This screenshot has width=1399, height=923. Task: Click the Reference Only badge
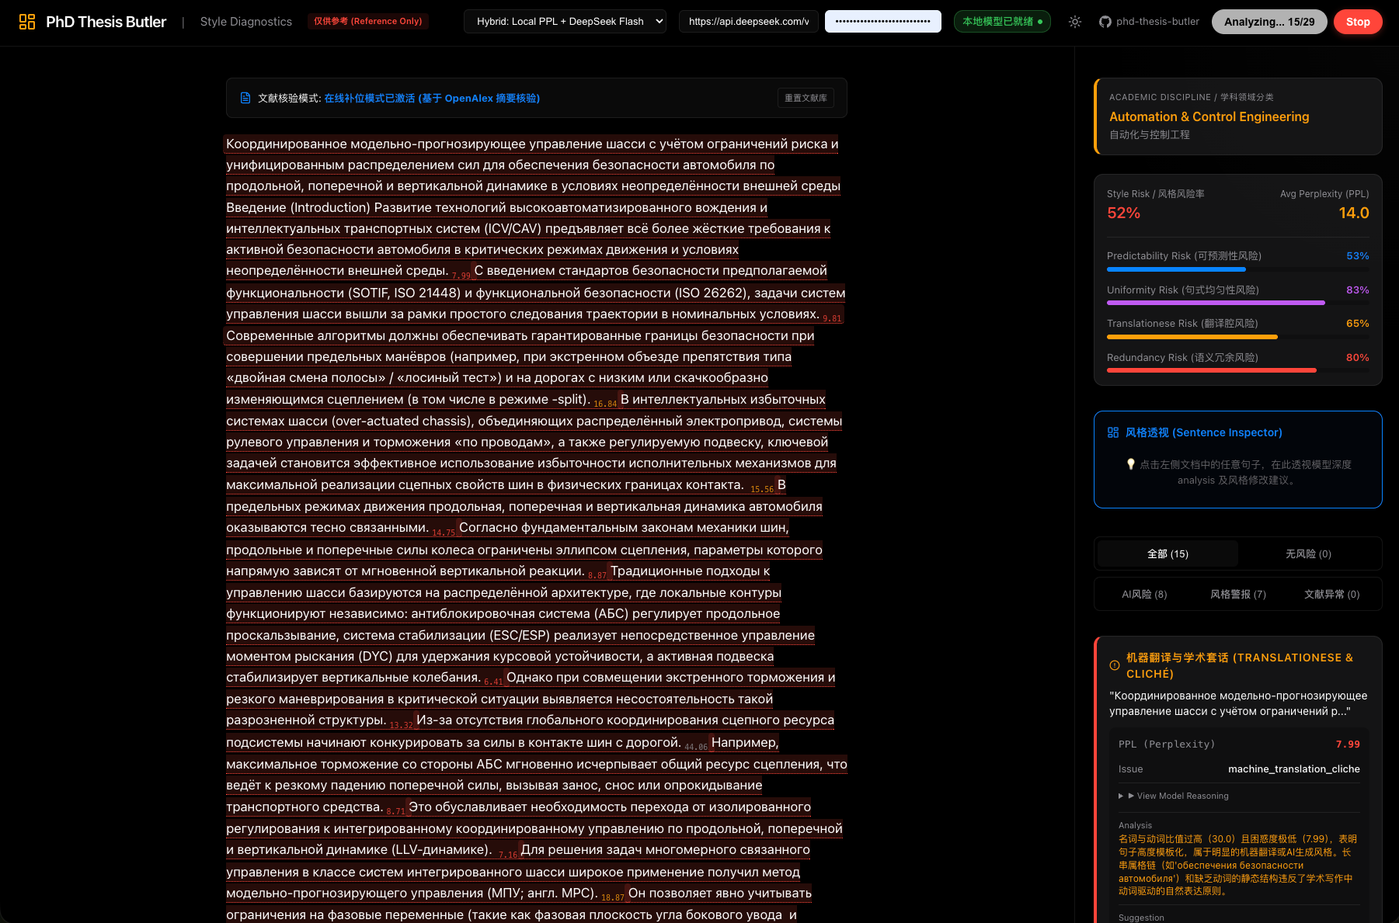[x=368, y=22]
